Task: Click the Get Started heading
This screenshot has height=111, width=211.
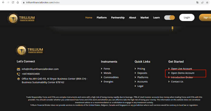Action: [176, 62]
